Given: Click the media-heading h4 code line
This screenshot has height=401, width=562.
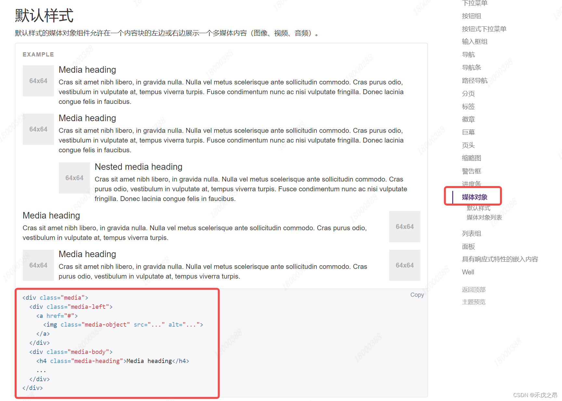Looking at the screenshot, I should 113,361.
